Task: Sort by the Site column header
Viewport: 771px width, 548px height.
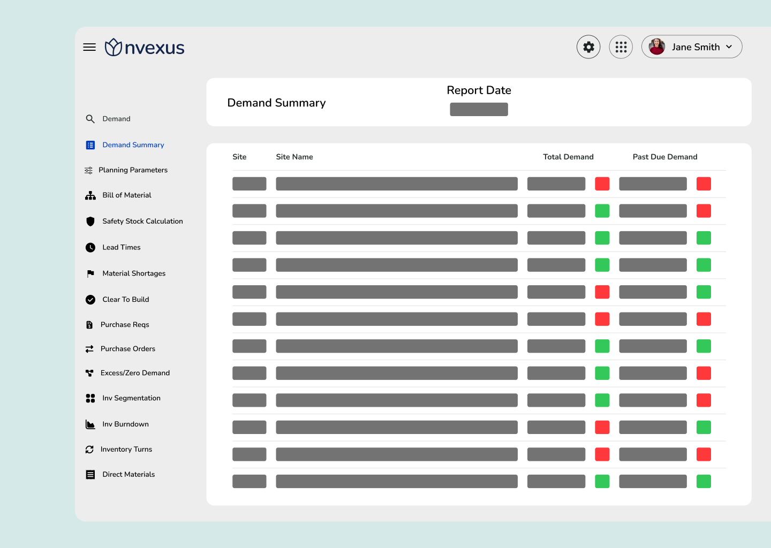Action: pos(239,157)
